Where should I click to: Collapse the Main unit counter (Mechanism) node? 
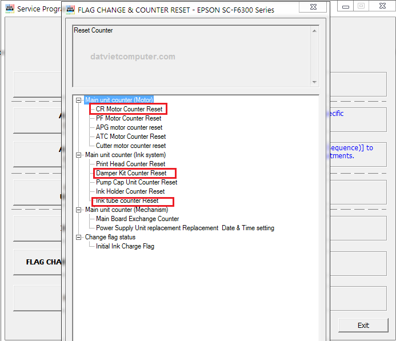click(78, 210)
